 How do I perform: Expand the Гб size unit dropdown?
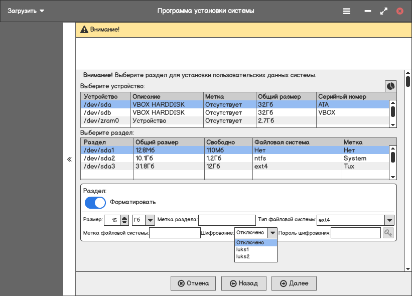(150, 220)
